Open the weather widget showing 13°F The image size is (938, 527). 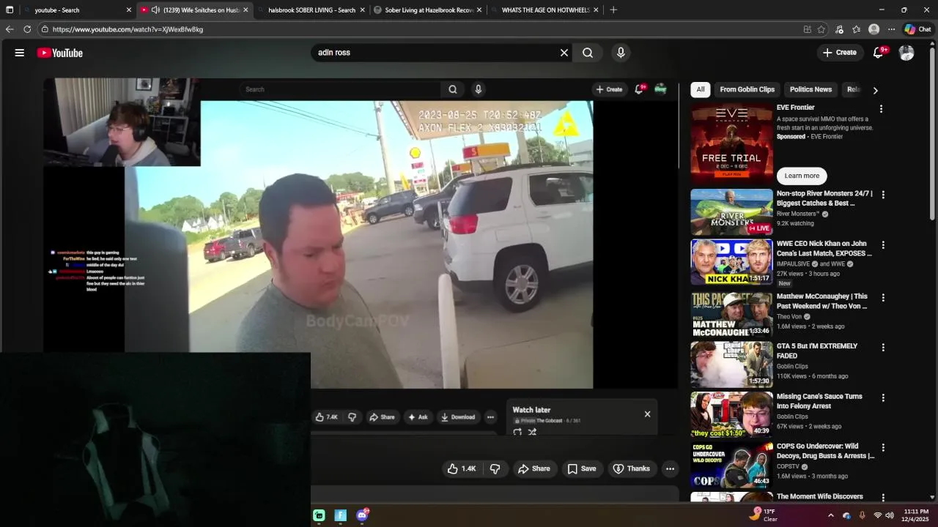[764, 515]
